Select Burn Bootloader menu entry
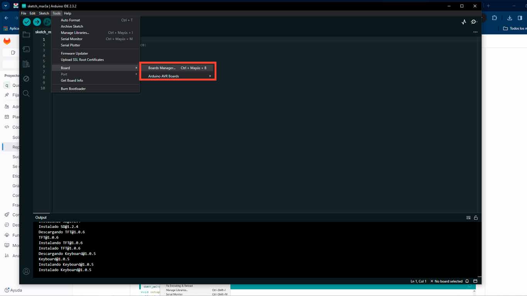527x296 pixels. click(x=95, y=89)
